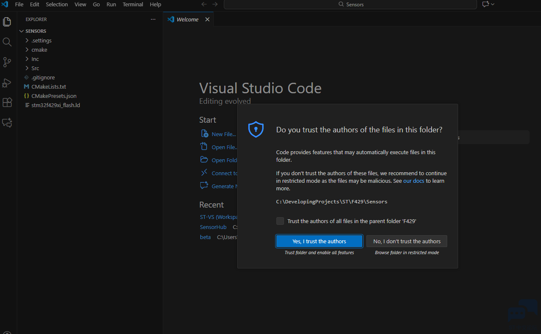Open the 'our docs' link
Viewport: 541px width, 334px height.
tap(414, 181)
